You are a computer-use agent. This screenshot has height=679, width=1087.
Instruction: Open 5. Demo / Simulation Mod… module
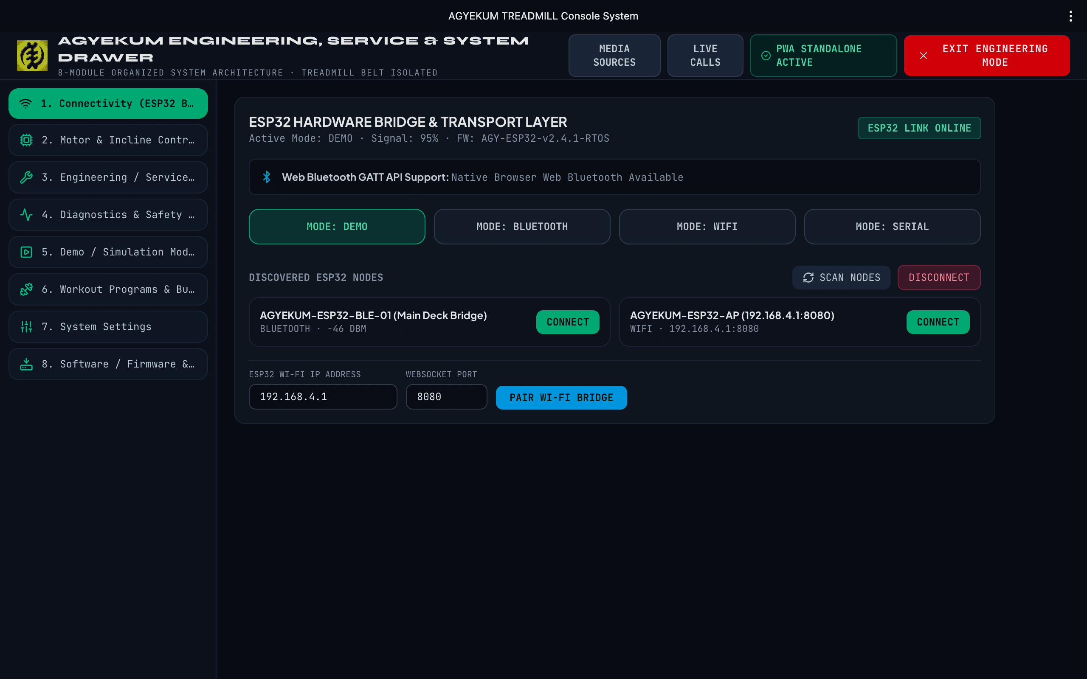point(108,252)
